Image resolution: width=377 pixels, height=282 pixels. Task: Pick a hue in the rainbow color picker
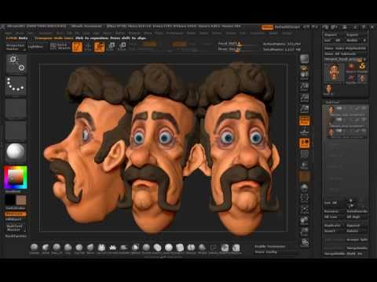click(x=16, y=177)
